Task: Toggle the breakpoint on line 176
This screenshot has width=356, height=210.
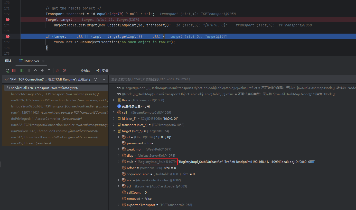Action: pyautogui.click(x=8, y=36)
